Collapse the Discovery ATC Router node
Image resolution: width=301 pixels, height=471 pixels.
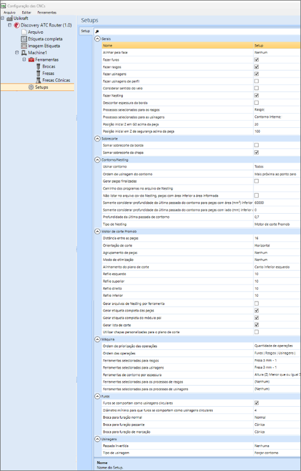click(10, 25)
